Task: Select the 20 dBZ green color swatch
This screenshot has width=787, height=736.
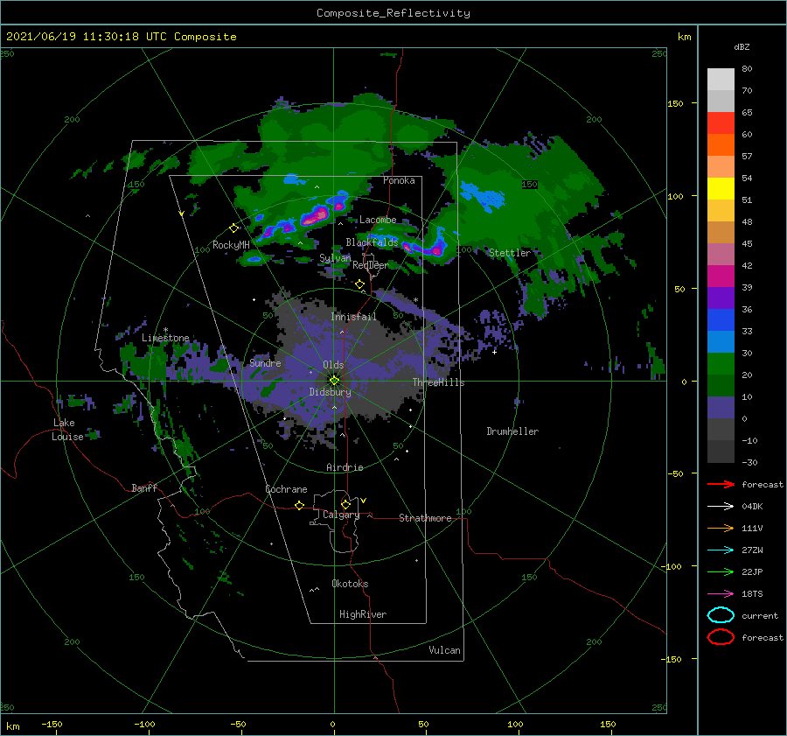Action: [721, 364]
